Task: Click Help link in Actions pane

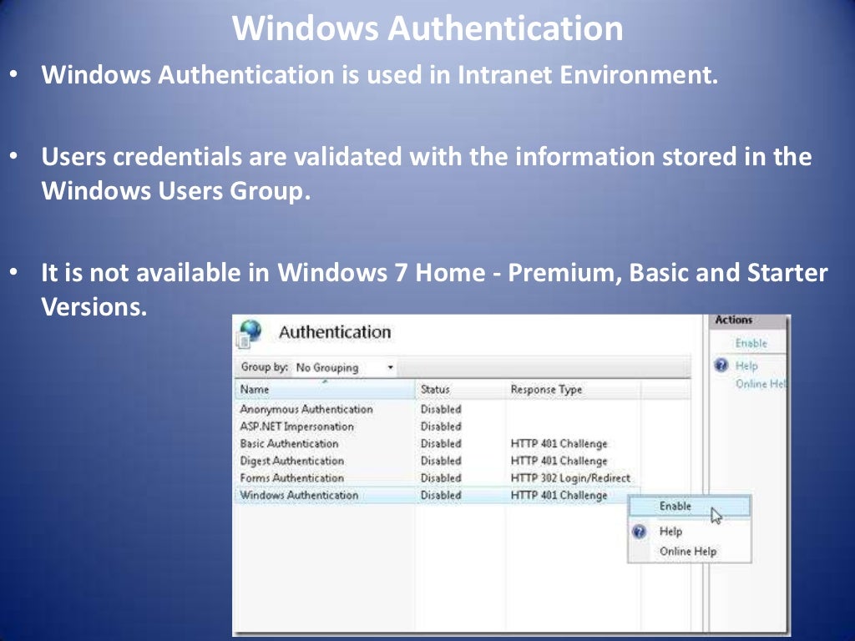Action: point(746,366)
